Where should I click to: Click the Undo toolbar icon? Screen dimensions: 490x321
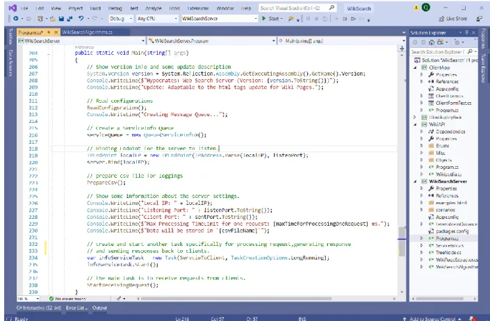[81, 19]
